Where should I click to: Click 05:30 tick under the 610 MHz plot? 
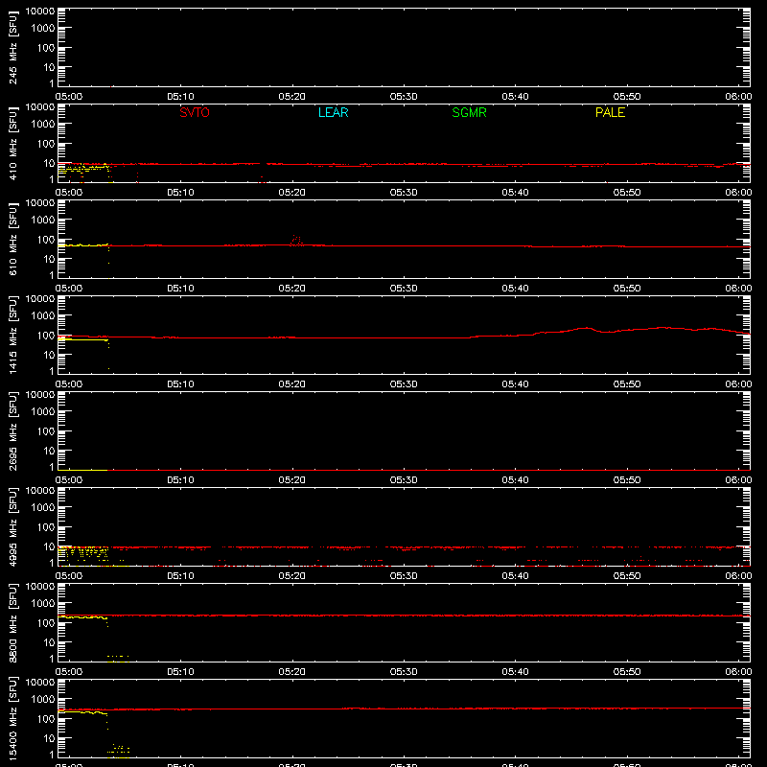point(404,289)
